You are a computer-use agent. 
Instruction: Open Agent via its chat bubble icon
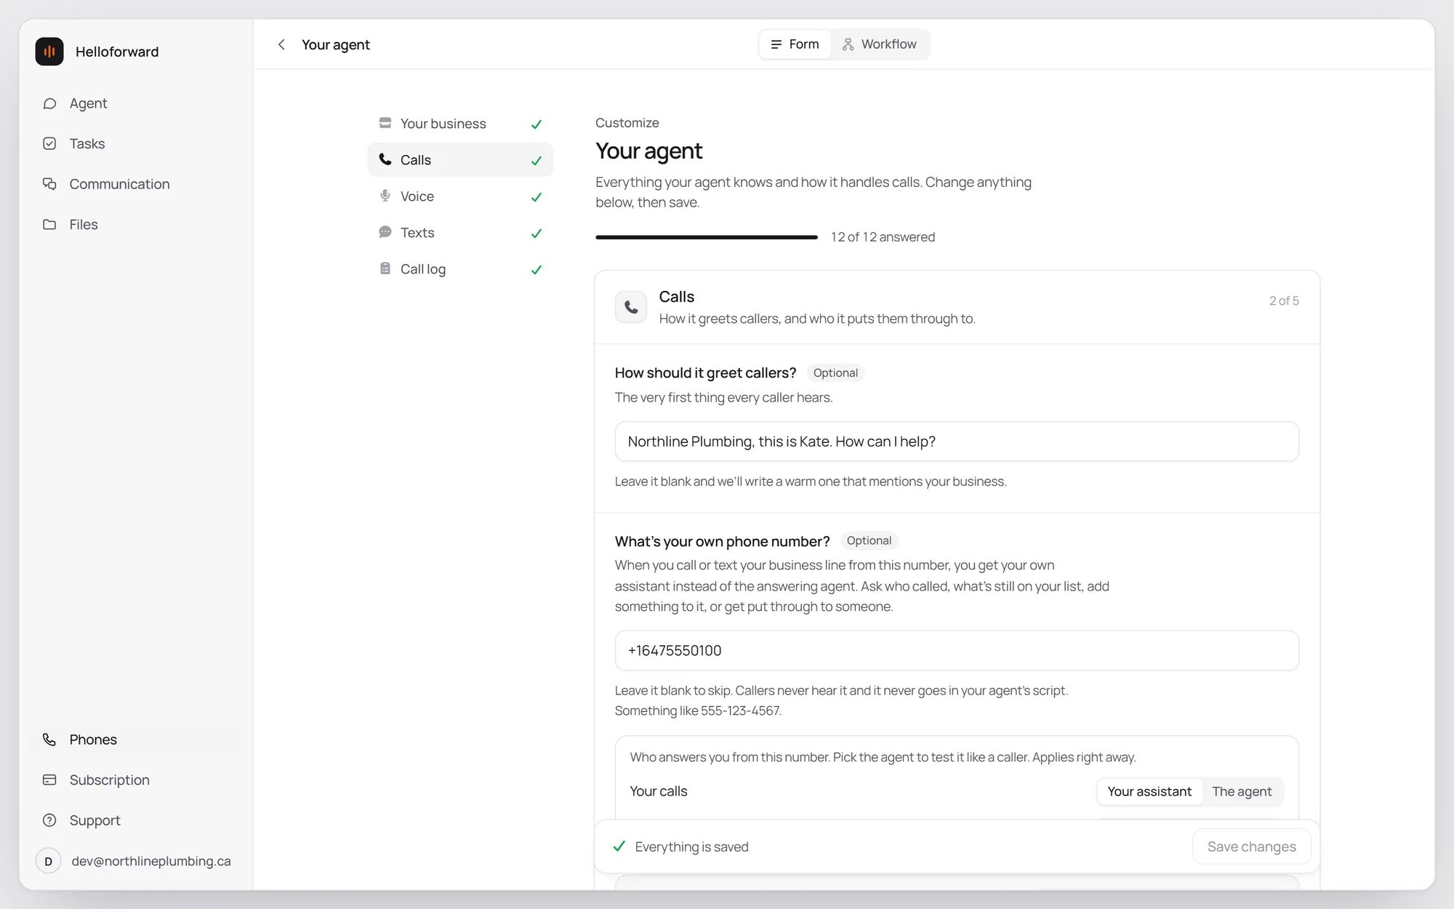point(49,103)
